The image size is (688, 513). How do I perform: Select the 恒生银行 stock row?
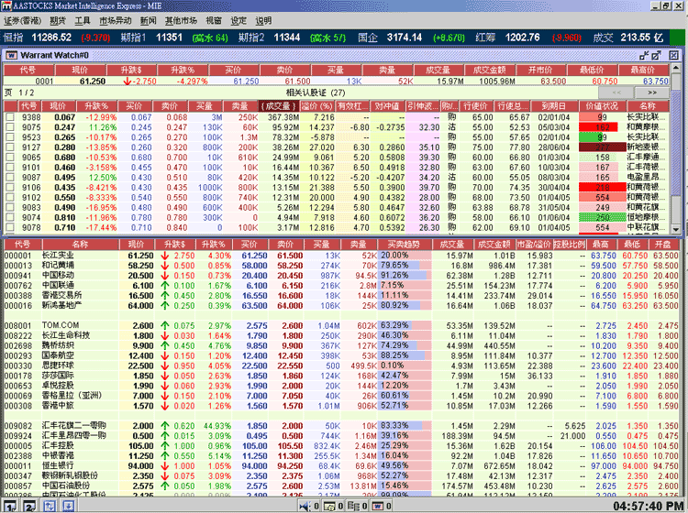tap(341, 465)
